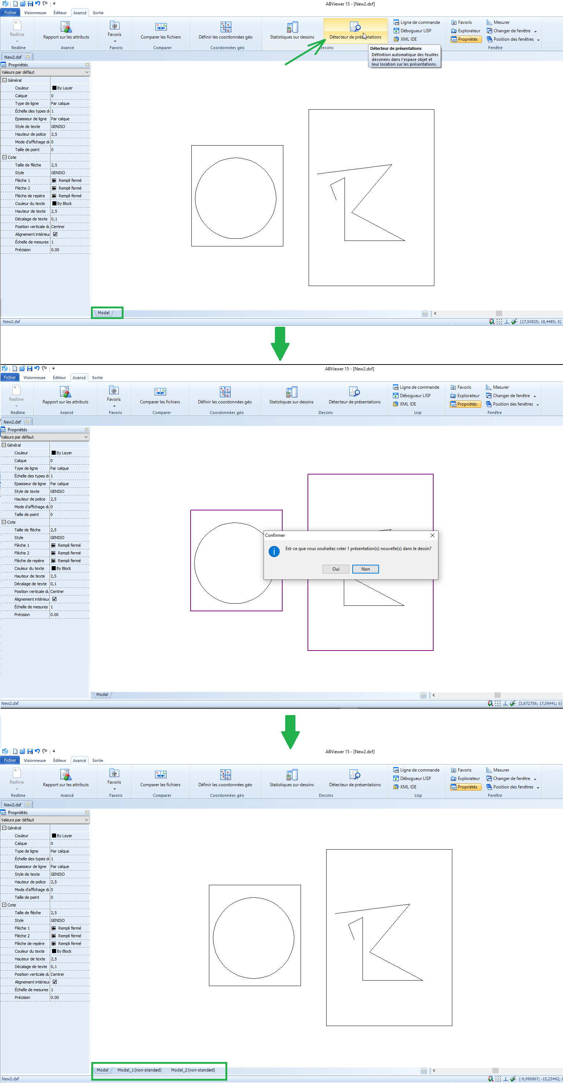
Task: Open the Valeurs par défaut dropdown in top panel
Action: pos(45,72)
